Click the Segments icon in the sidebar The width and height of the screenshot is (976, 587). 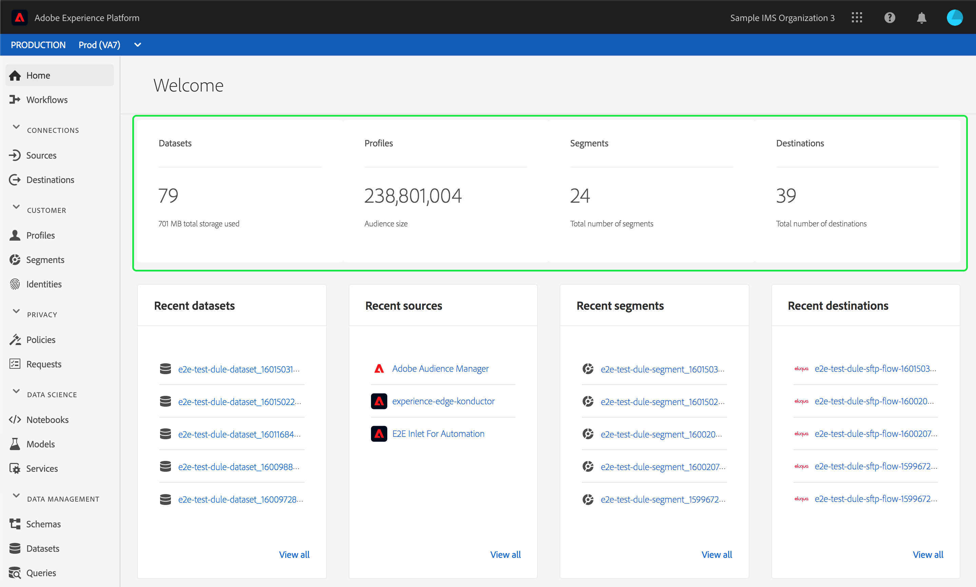pos(15,260)
